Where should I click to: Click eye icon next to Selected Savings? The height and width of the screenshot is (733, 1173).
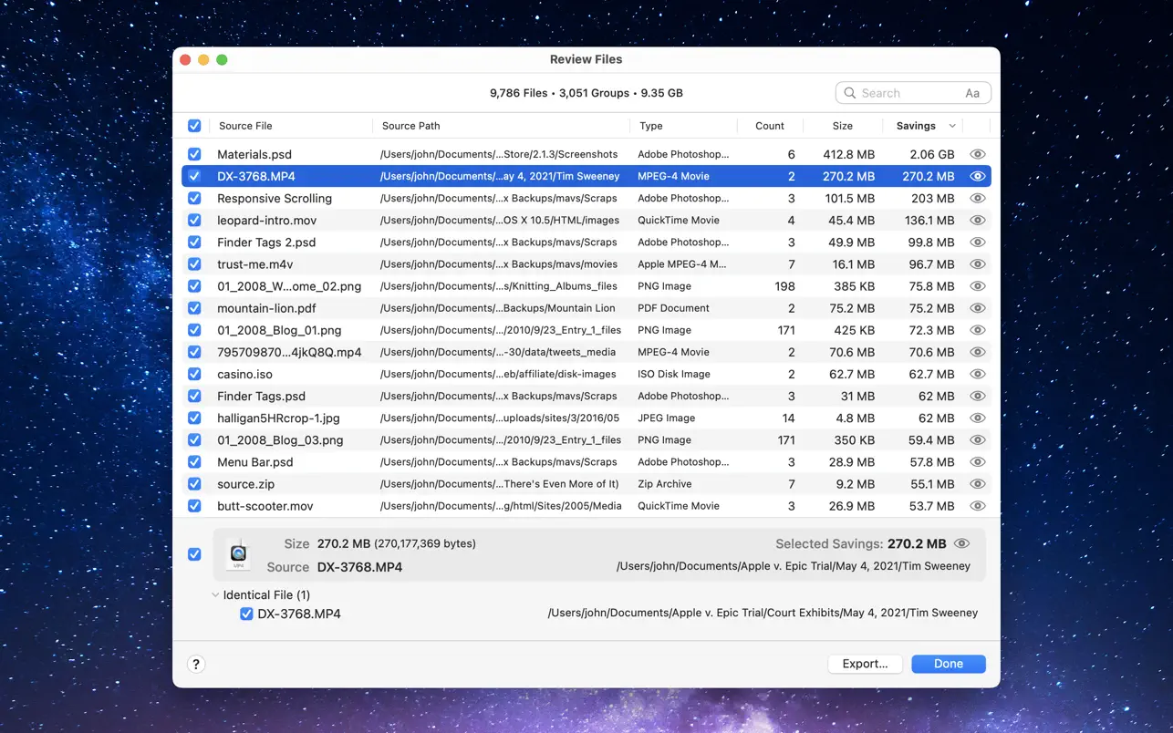point(961,542)
